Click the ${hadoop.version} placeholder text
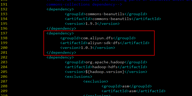The height and width of the screenshot is (96, 192). pyautogui.click(x=105, y=72)
